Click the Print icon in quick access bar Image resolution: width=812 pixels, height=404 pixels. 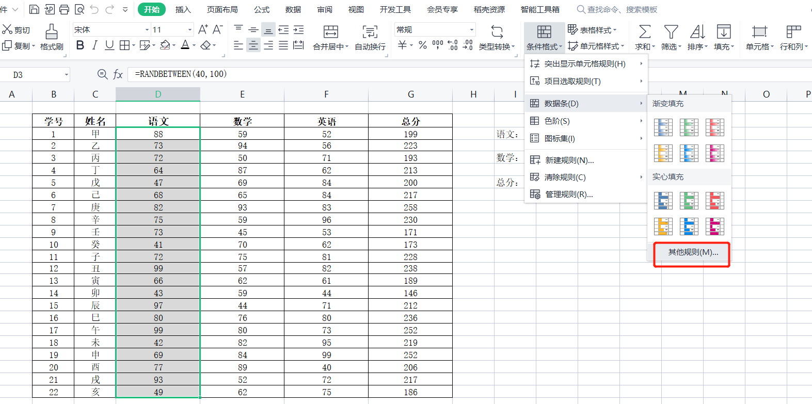coord(64,9)
